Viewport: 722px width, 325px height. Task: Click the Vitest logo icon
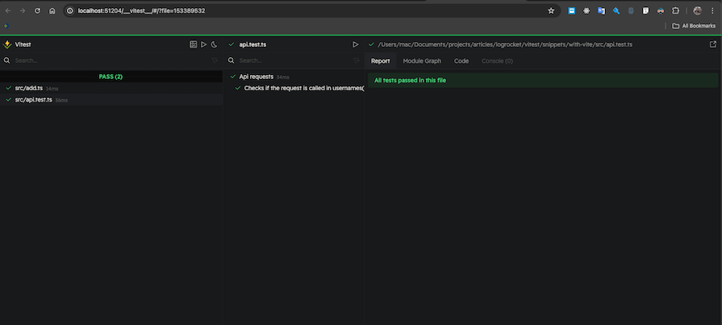7,44
